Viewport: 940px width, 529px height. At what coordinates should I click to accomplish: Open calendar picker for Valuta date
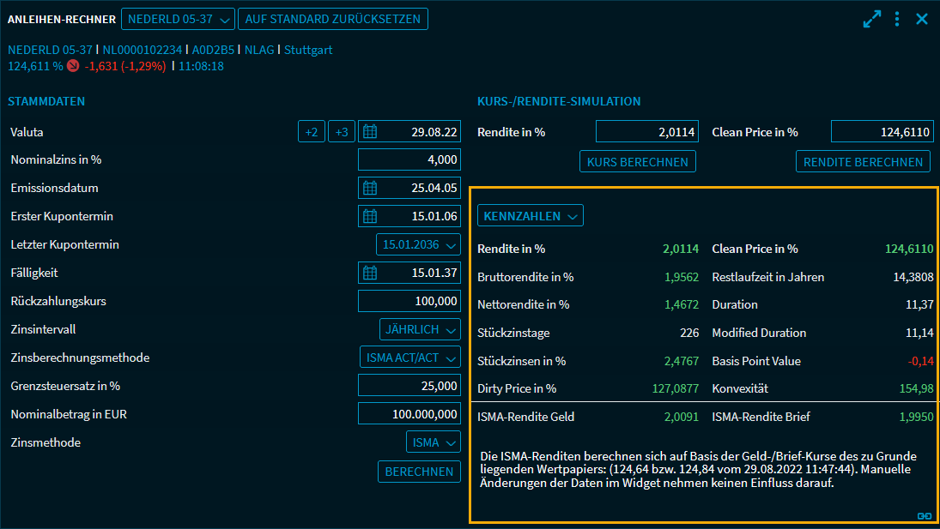(370, 132)
